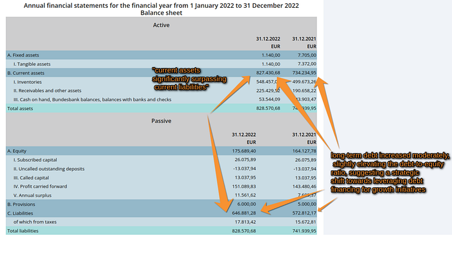Click 'I. Subscribed capital' label
Image resolution: width=452 pixels, height=254 pixels.
tap(35, 160)
